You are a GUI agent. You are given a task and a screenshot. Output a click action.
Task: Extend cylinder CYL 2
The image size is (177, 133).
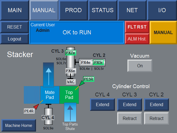coord(157,104)
